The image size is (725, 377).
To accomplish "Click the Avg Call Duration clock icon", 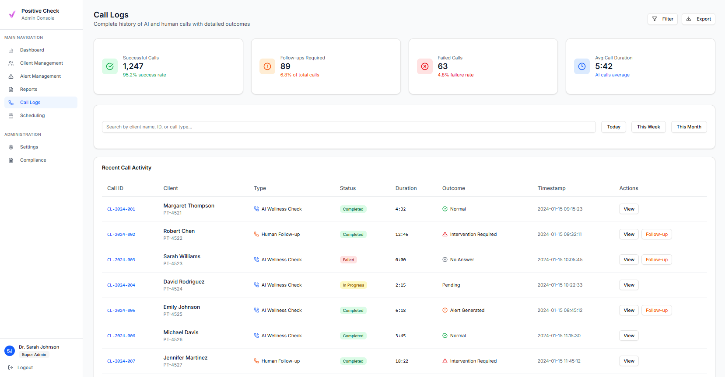I will tap(582, 66).
